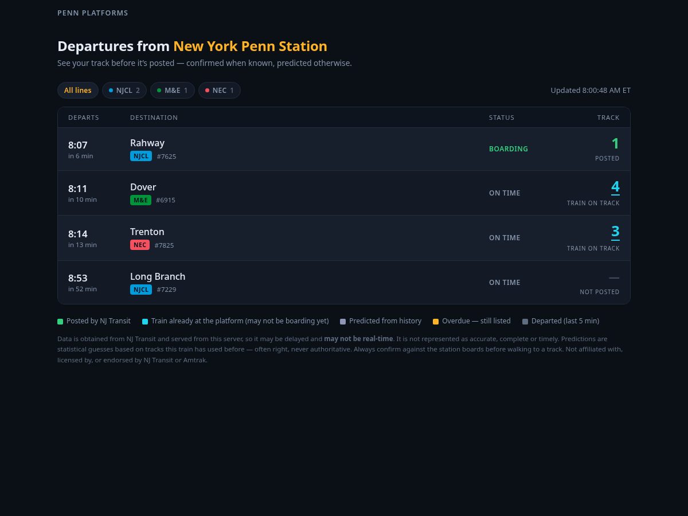Filter departures by NJCL line
This screenshot has height=516, width=688.
tap(124, 91)
